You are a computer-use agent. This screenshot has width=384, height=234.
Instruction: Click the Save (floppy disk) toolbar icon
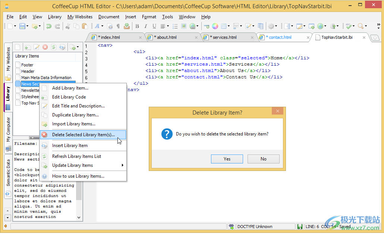click(x=22, y=26)
